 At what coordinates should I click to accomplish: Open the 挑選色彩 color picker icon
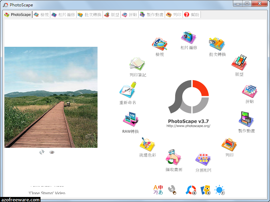[x=147, y=144]
